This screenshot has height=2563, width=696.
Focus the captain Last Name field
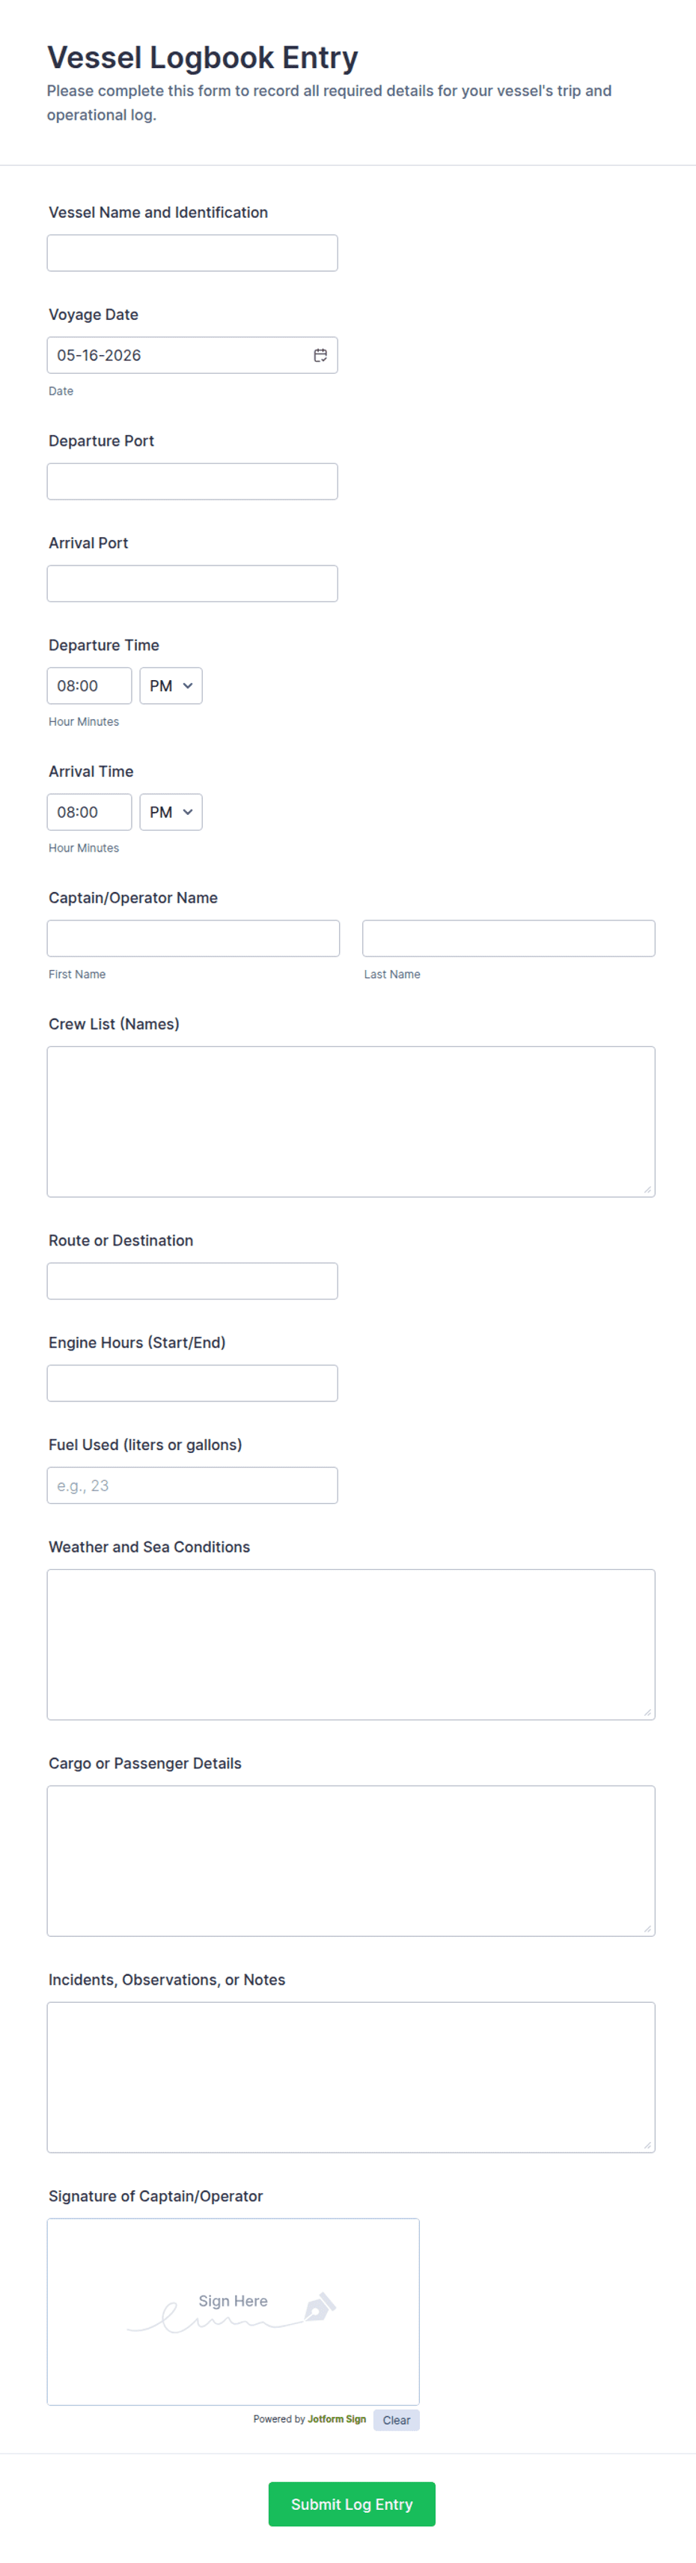point(508,938)
